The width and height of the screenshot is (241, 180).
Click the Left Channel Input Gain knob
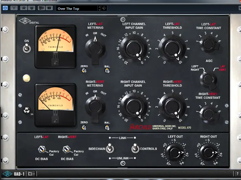click(134, 48)
